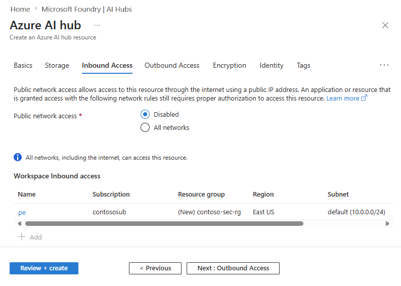The image size is (401, 286).
Task: Click the Subscription column header
Action: 111,194
